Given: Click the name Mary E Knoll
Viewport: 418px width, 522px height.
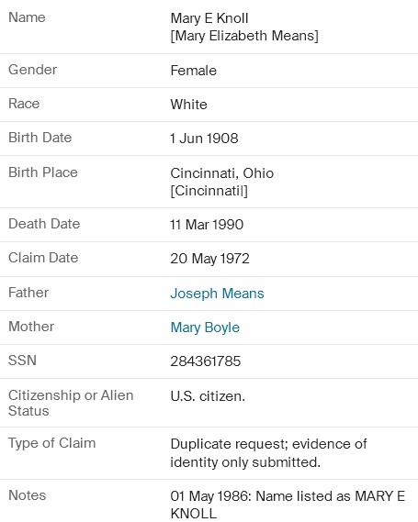Looking at the screenshot, I should click(209, 18).
